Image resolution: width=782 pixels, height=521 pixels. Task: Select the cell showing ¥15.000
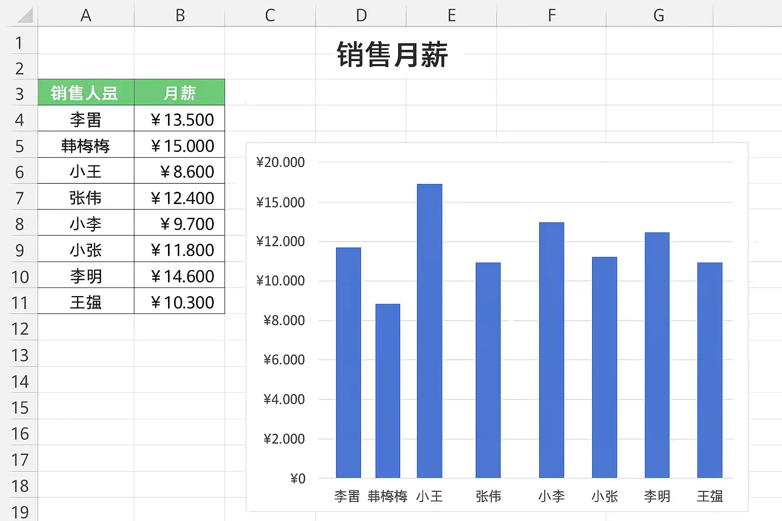click(180, 146)
